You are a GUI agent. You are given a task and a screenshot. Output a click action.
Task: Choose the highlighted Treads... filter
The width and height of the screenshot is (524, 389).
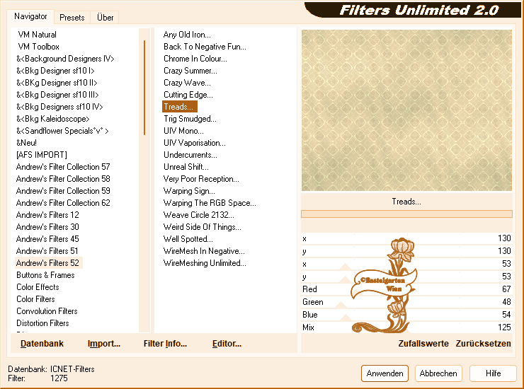[x=180, y=107]
